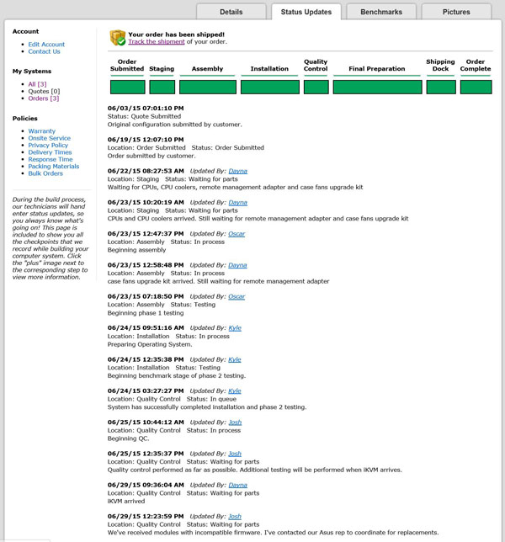Open the Details tab
The width and height of the screenshot is (505, 542).
[x=231, y=12]
